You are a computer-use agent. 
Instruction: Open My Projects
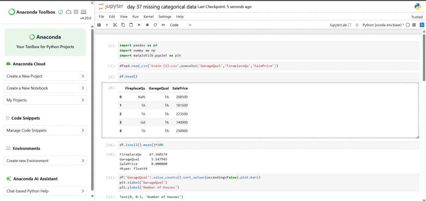pyautogui.click(x=45, y=100)
